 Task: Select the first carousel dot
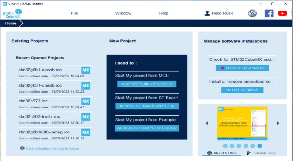click(225, 146)
